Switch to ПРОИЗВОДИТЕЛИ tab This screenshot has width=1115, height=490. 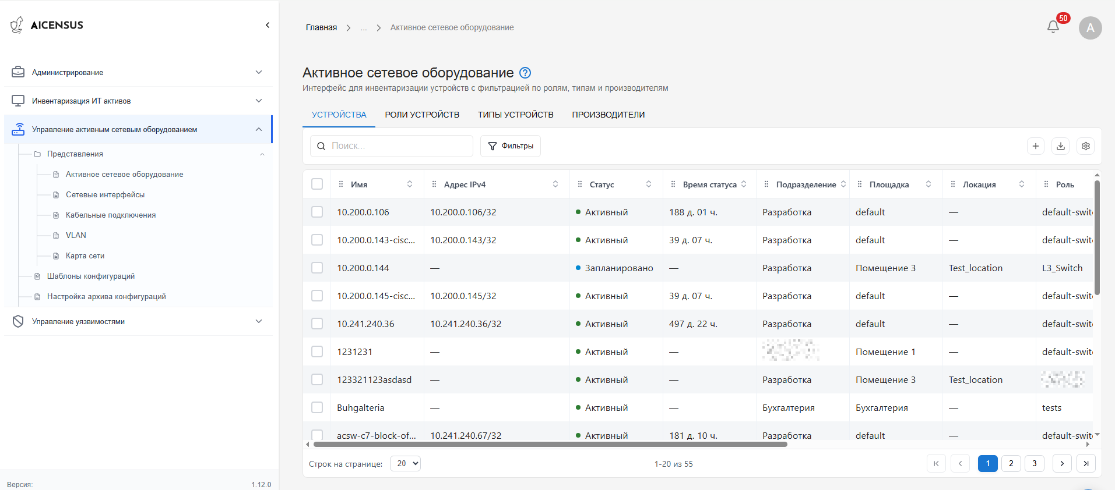click(608, 115)
